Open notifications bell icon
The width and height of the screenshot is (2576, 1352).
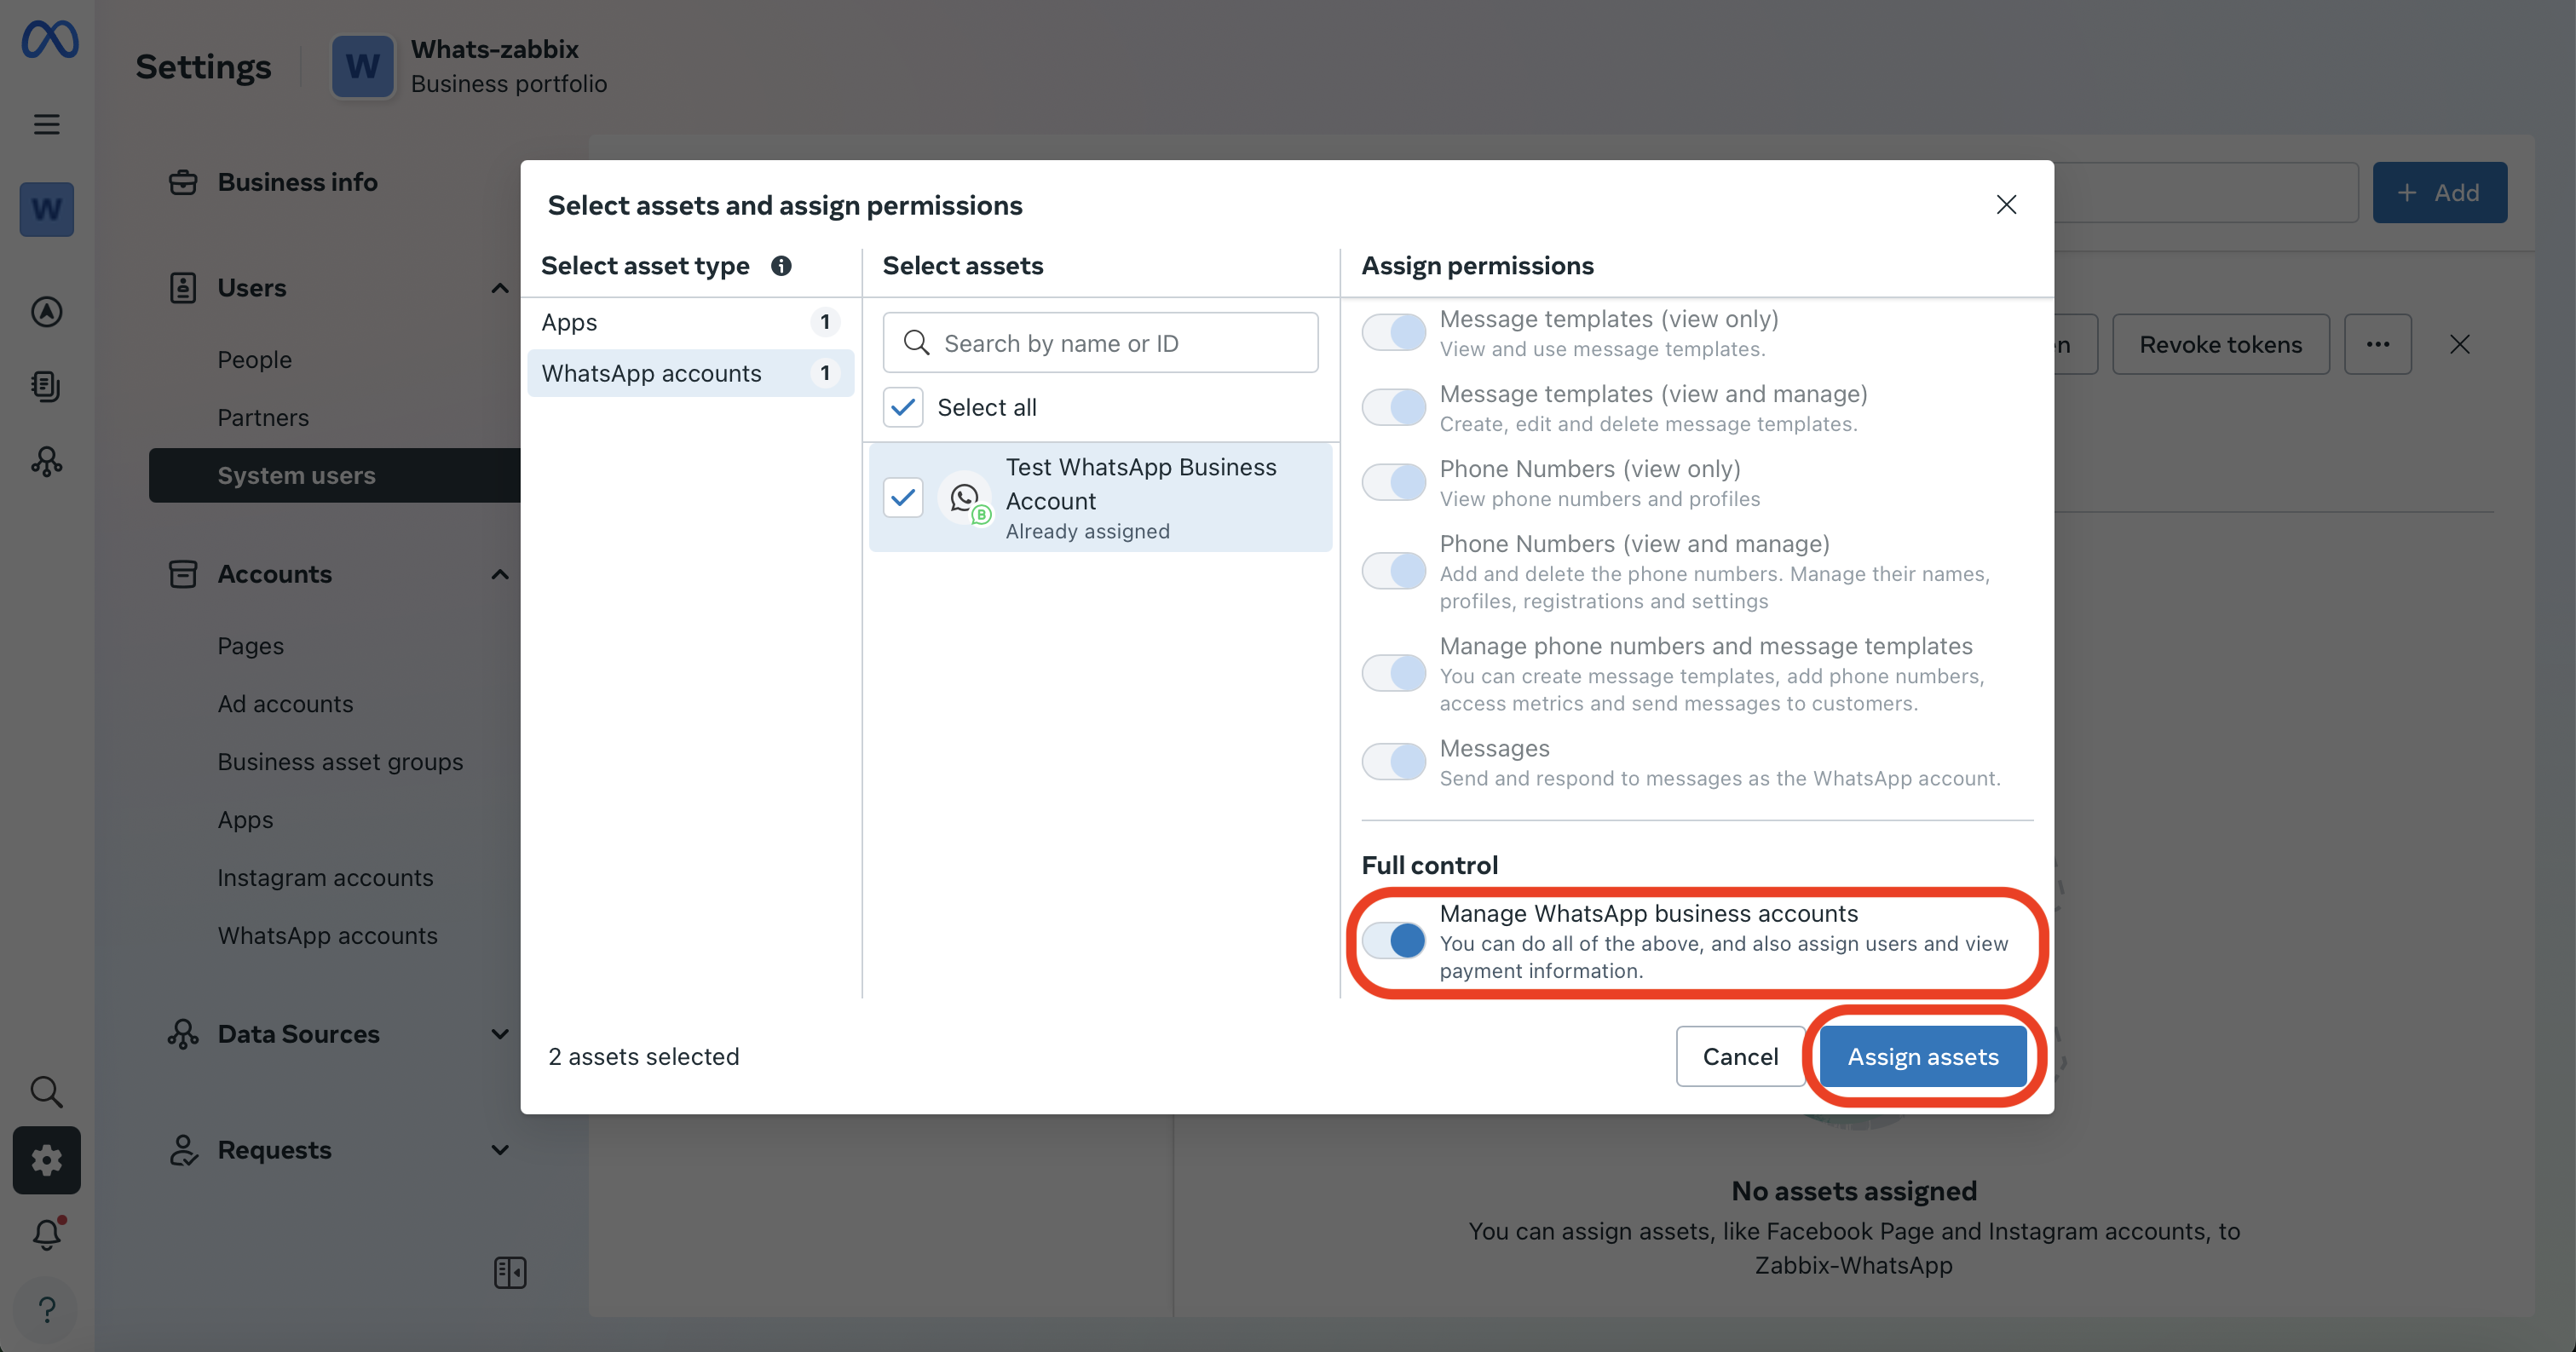47,1234
